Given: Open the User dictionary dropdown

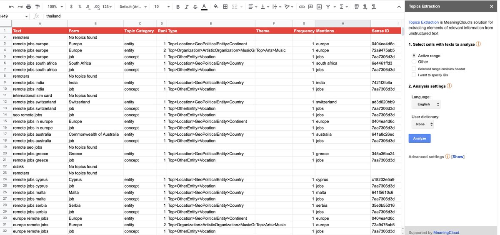Looking at the screenshot, I should pos(423,124).
